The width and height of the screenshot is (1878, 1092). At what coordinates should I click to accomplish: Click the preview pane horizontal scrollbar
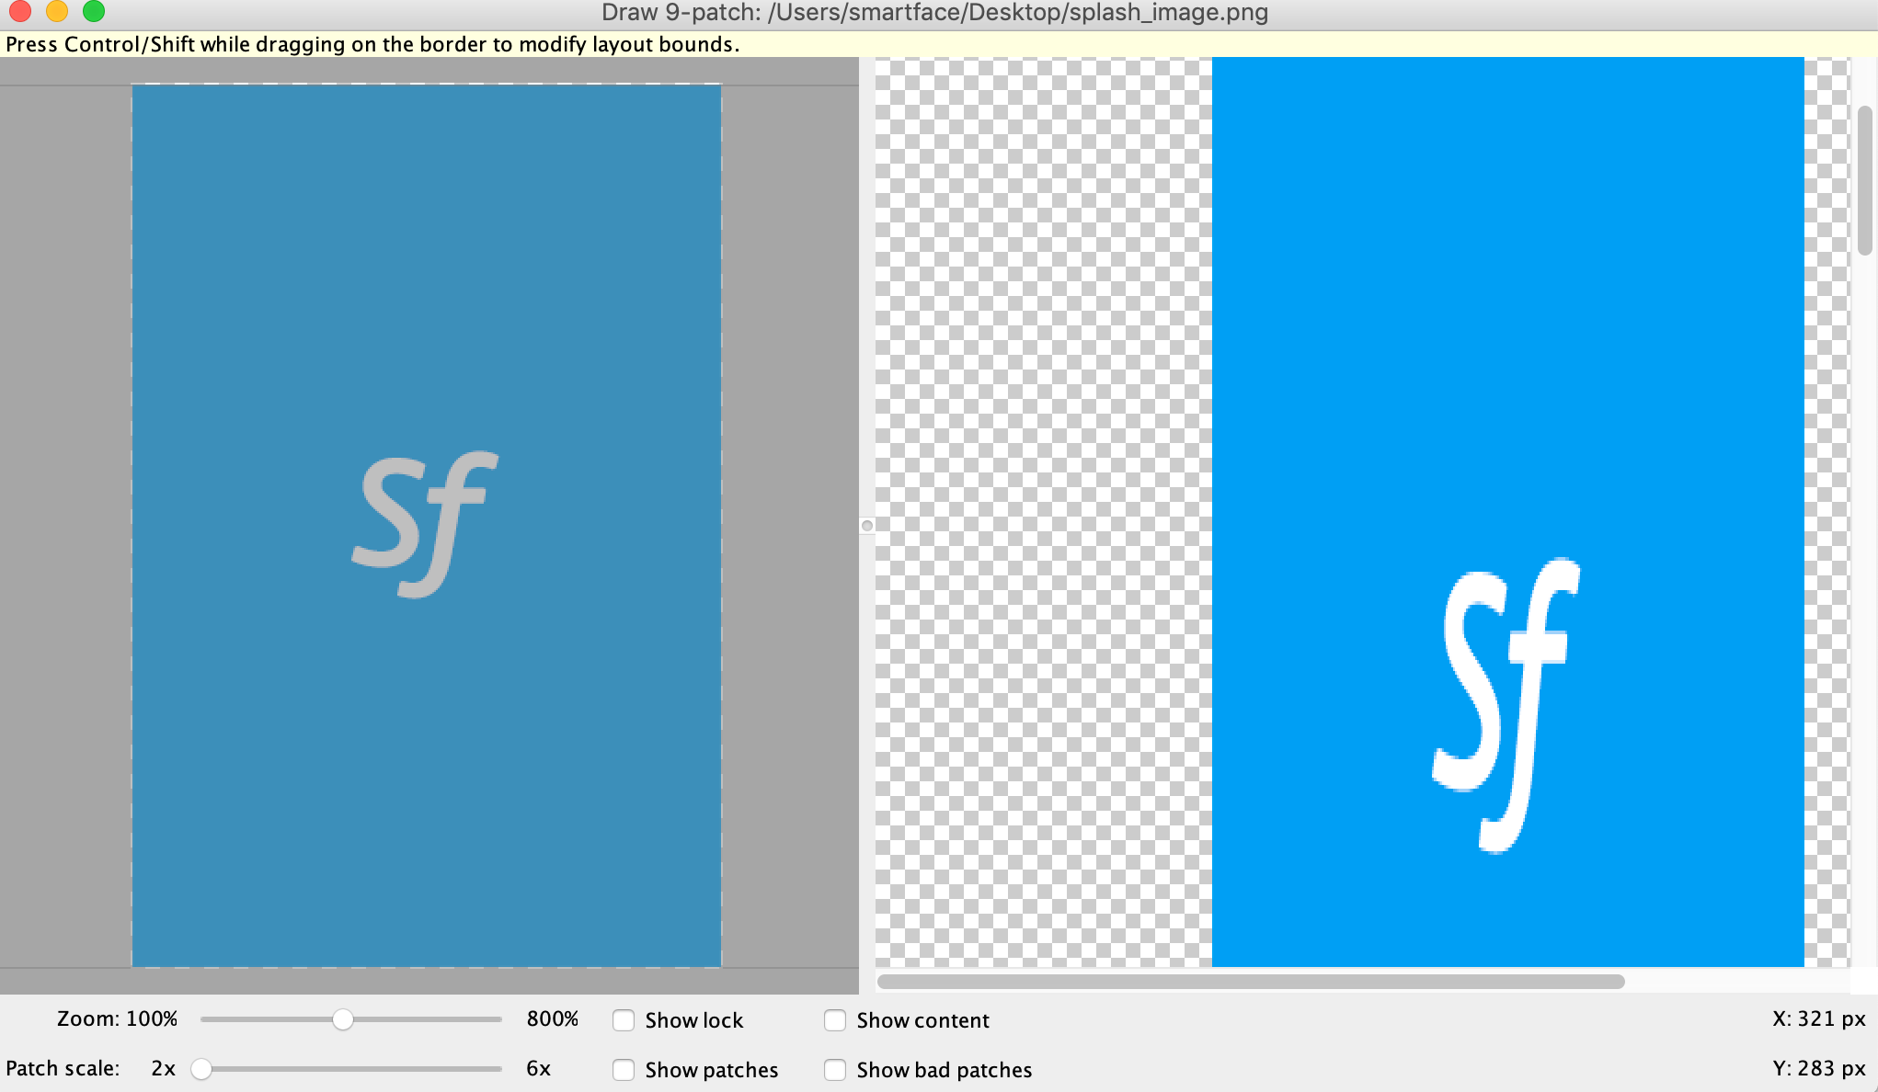coord(1251,982)
